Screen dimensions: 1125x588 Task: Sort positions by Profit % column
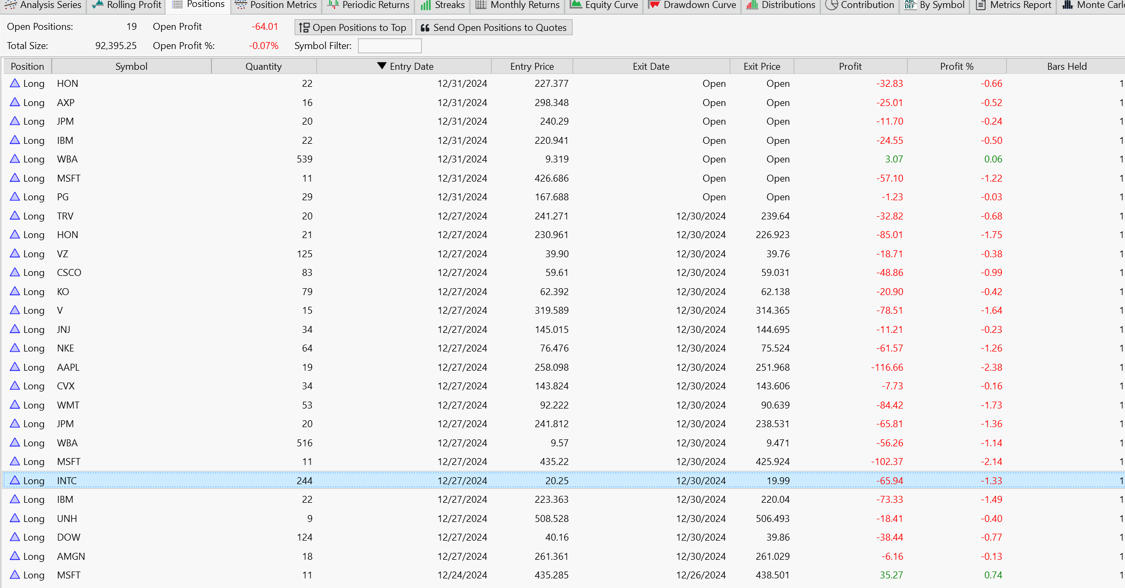point(956,66)
